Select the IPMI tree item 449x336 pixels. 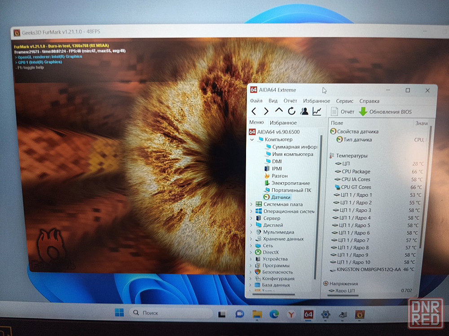[x=273, y=168]
